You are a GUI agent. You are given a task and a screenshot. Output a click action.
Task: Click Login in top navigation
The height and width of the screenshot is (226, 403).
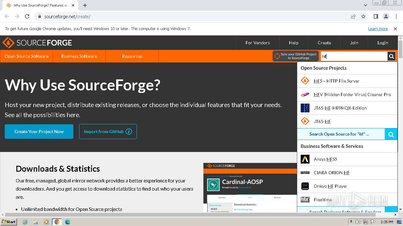tap(383, 43)
